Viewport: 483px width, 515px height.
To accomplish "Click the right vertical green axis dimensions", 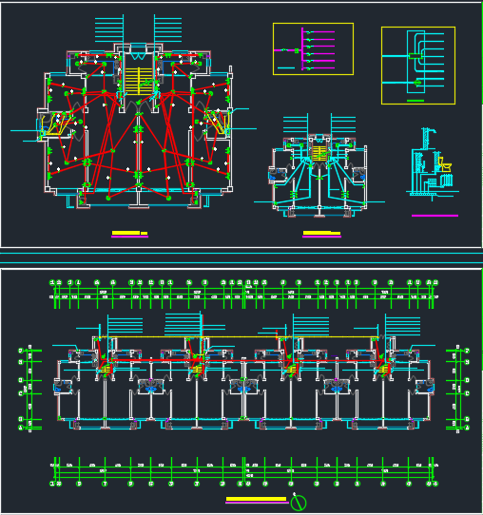I will tap(458, 389).
